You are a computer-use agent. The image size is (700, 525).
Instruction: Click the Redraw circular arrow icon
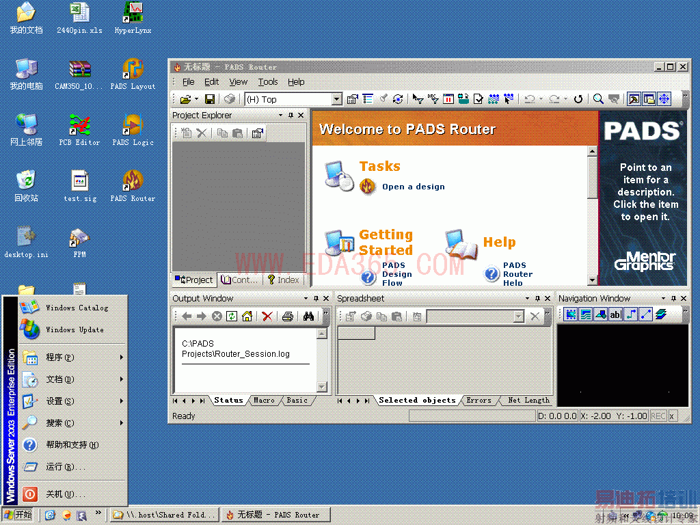578,99
